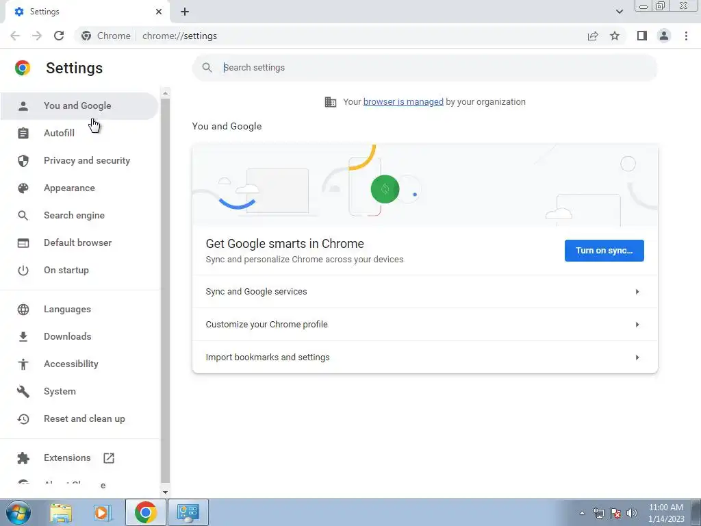Open Windows Explorer from taskbar

(61, 512)
